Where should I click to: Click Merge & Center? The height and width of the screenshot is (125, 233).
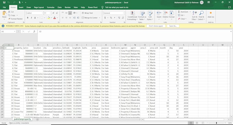tap(90, 18)
